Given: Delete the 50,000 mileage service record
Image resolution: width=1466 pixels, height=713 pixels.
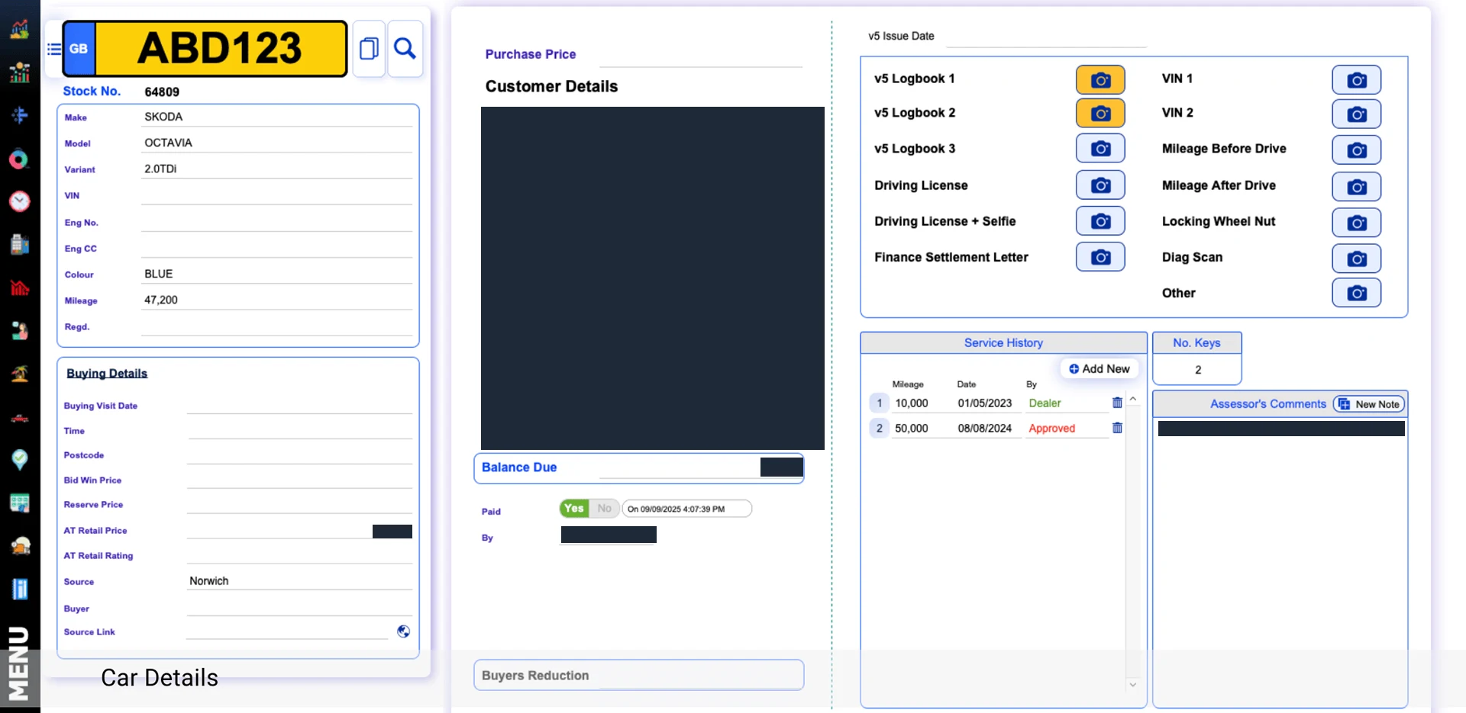Looking at the screenshot, I should (x=1117, y=428).
